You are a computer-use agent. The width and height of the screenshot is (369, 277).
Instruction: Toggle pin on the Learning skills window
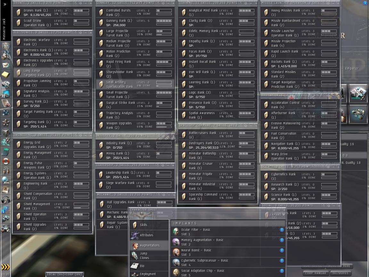[x=246, y=3]
